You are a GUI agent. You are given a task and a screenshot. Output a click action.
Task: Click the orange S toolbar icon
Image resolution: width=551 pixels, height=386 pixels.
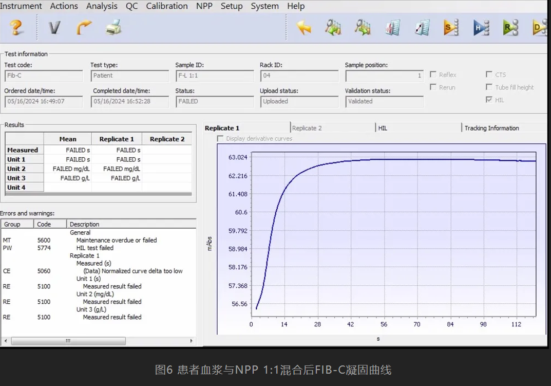[x=451, y=27]
